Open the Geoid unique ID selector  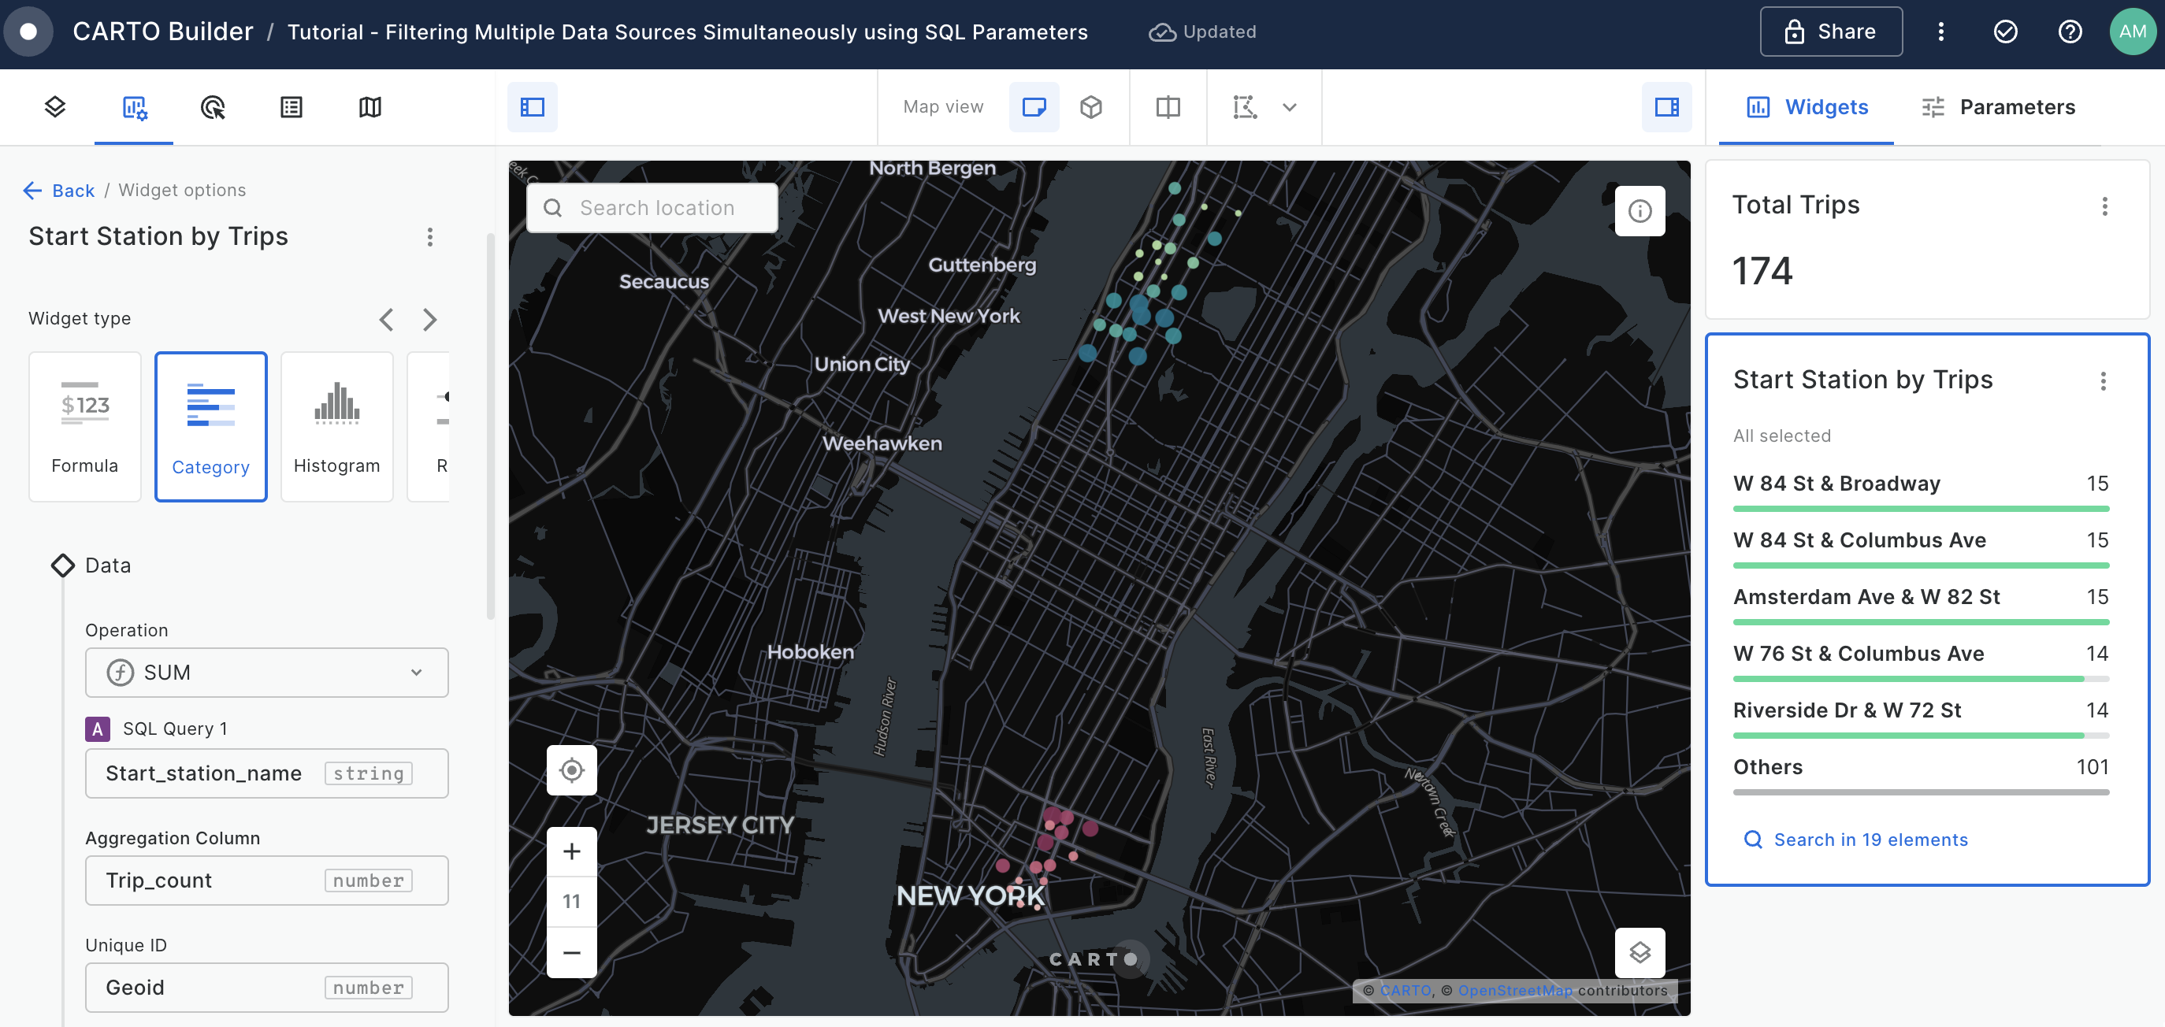coord(266,987)
